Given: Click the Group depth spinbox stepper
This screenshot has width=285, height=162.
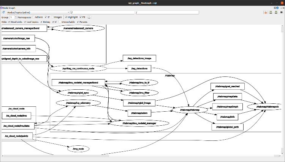Looking at the screenshot, I should click(x=16, y=17).
